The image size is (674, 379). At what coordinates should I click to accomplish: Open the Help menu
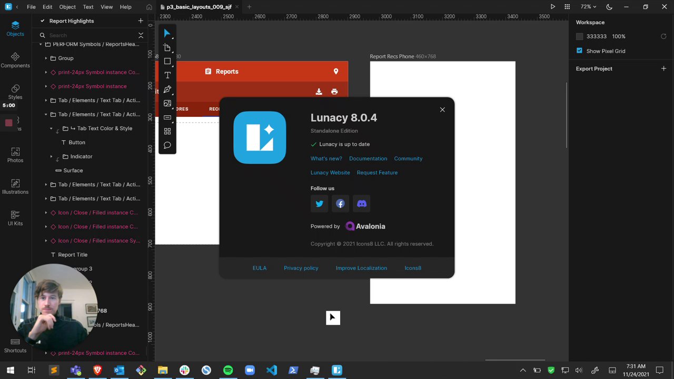pos(125,7)
